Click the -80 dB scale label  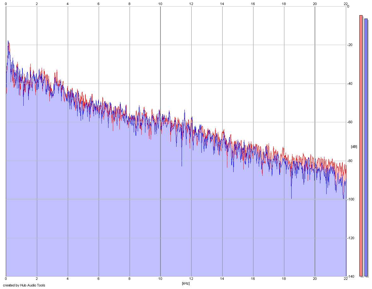tap(350, 161)
